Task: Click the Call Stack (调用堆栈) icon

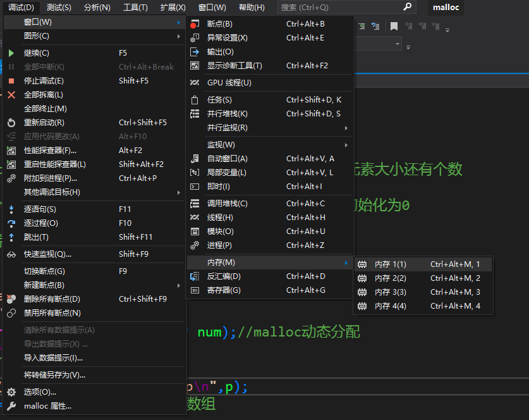Action: tap(195, 204)
